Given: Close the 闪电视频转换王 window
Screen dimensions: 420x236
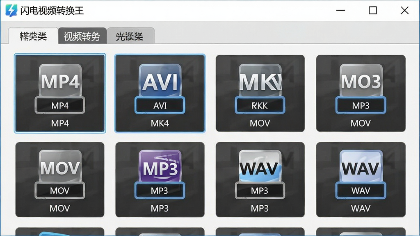Looking at the screenshot, I should click(x=404, y=10).
